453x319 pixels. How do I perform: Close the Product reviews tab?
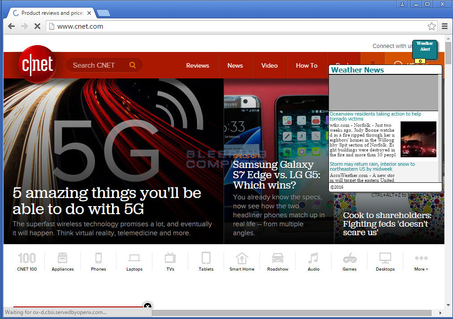[89, 13]
